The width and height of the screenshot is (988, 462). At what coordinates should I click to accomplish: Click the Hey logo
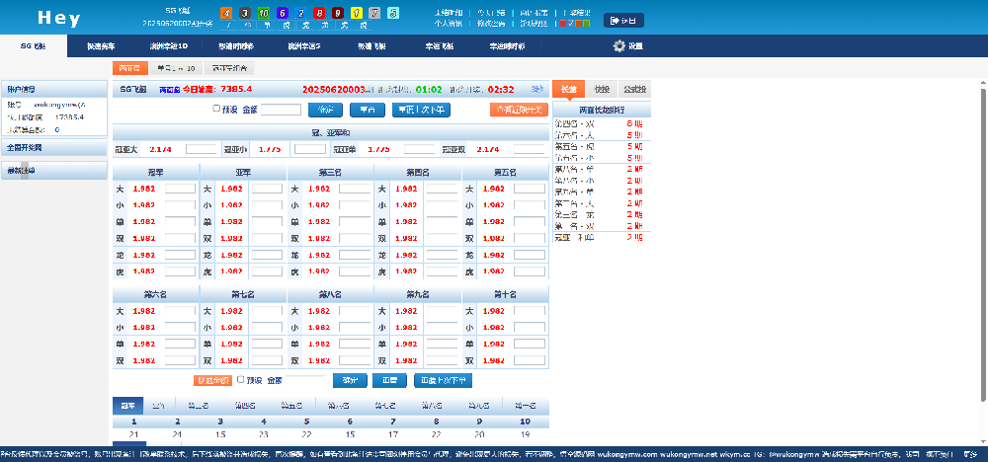(59, 19)
